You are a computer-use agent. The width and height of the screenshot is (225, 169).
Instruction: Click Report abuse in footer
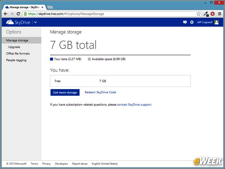(x=80, y=164)
